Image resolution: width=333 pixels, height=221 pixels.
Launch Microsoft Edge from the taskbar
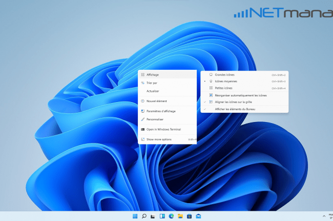coord(171,216)
